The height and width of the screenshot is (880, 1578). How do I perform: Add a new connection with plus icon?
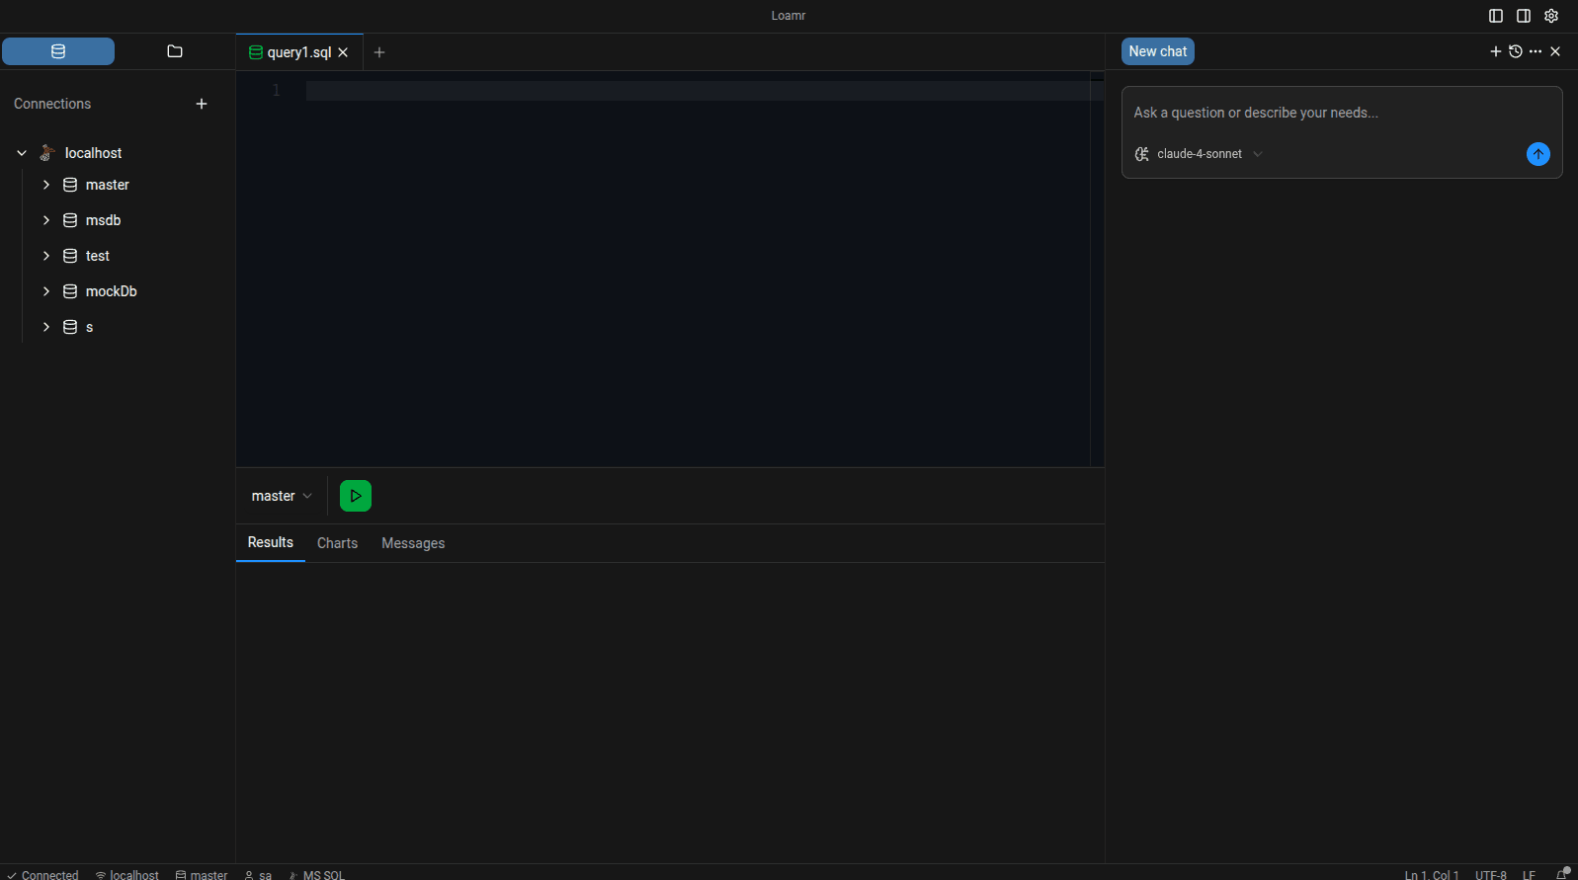tap(202, 104)
